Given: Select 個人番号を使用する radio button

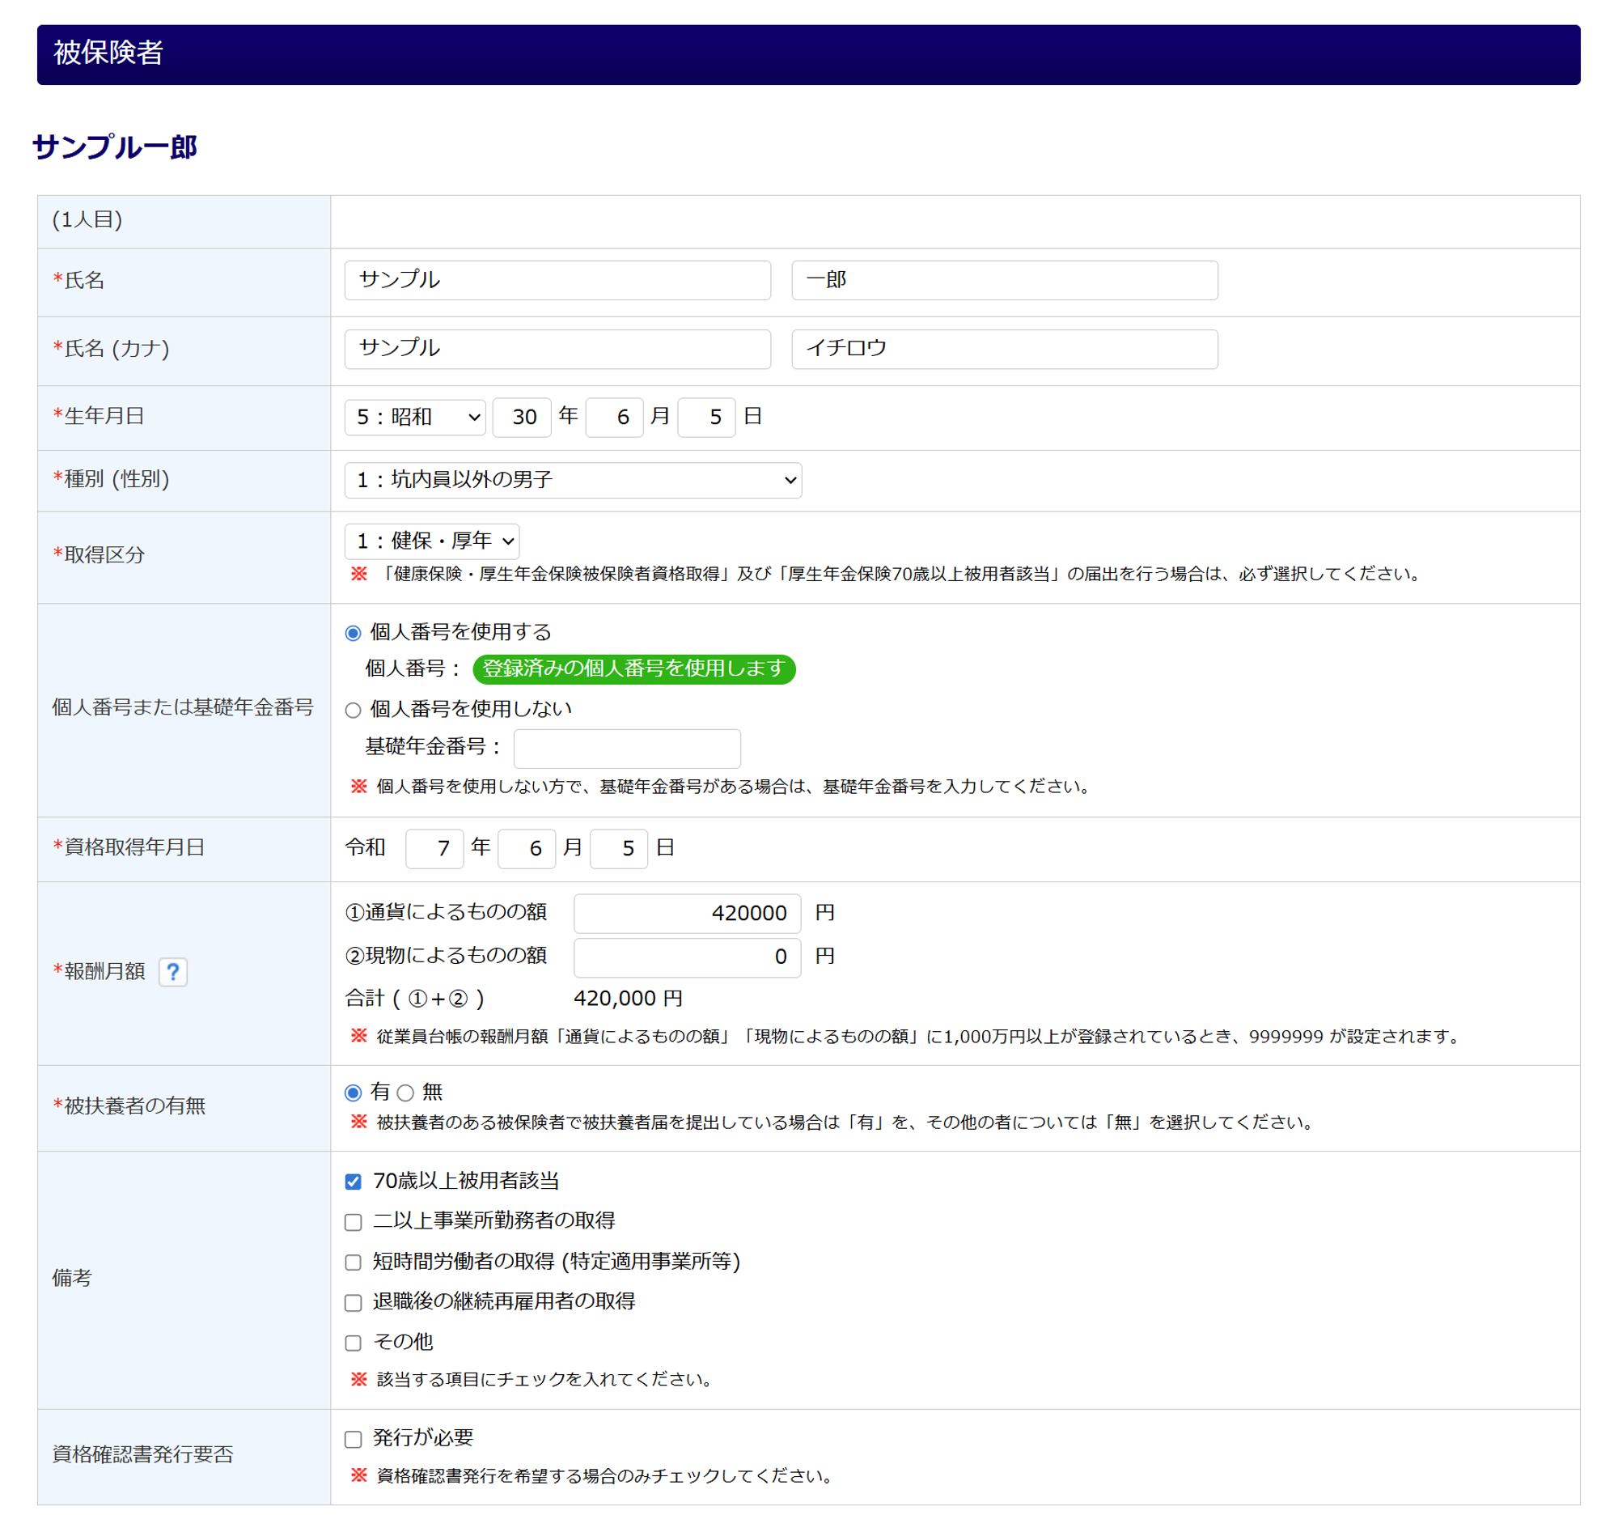Looking at the screenshot, I should click(x=353, y=633).
